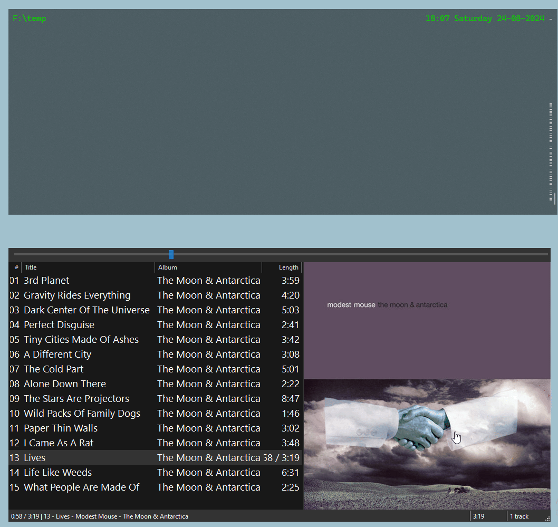558x527 pixels.
Task: Select track 09 The Stars Are Projectors
Action: coord(155,398)
